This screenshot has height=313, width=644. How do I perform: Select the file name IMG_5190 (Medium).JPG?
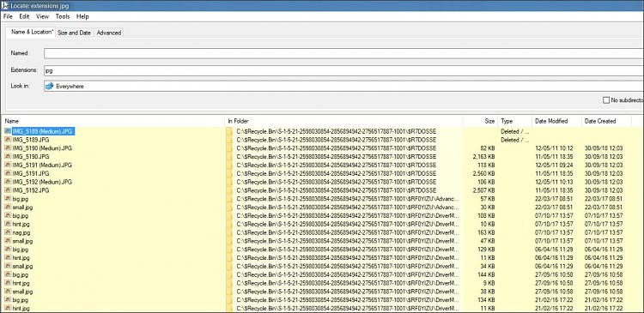pos(42,148)
